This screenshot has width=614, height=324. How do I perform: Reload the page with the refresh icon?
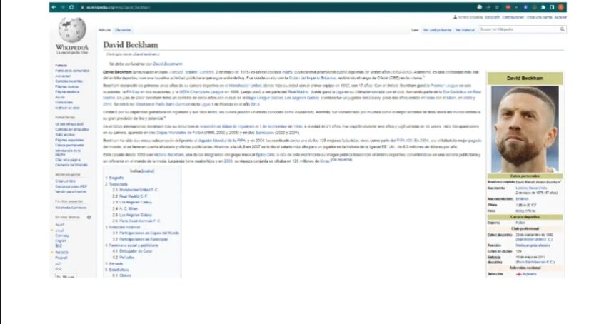click(71, 7)
